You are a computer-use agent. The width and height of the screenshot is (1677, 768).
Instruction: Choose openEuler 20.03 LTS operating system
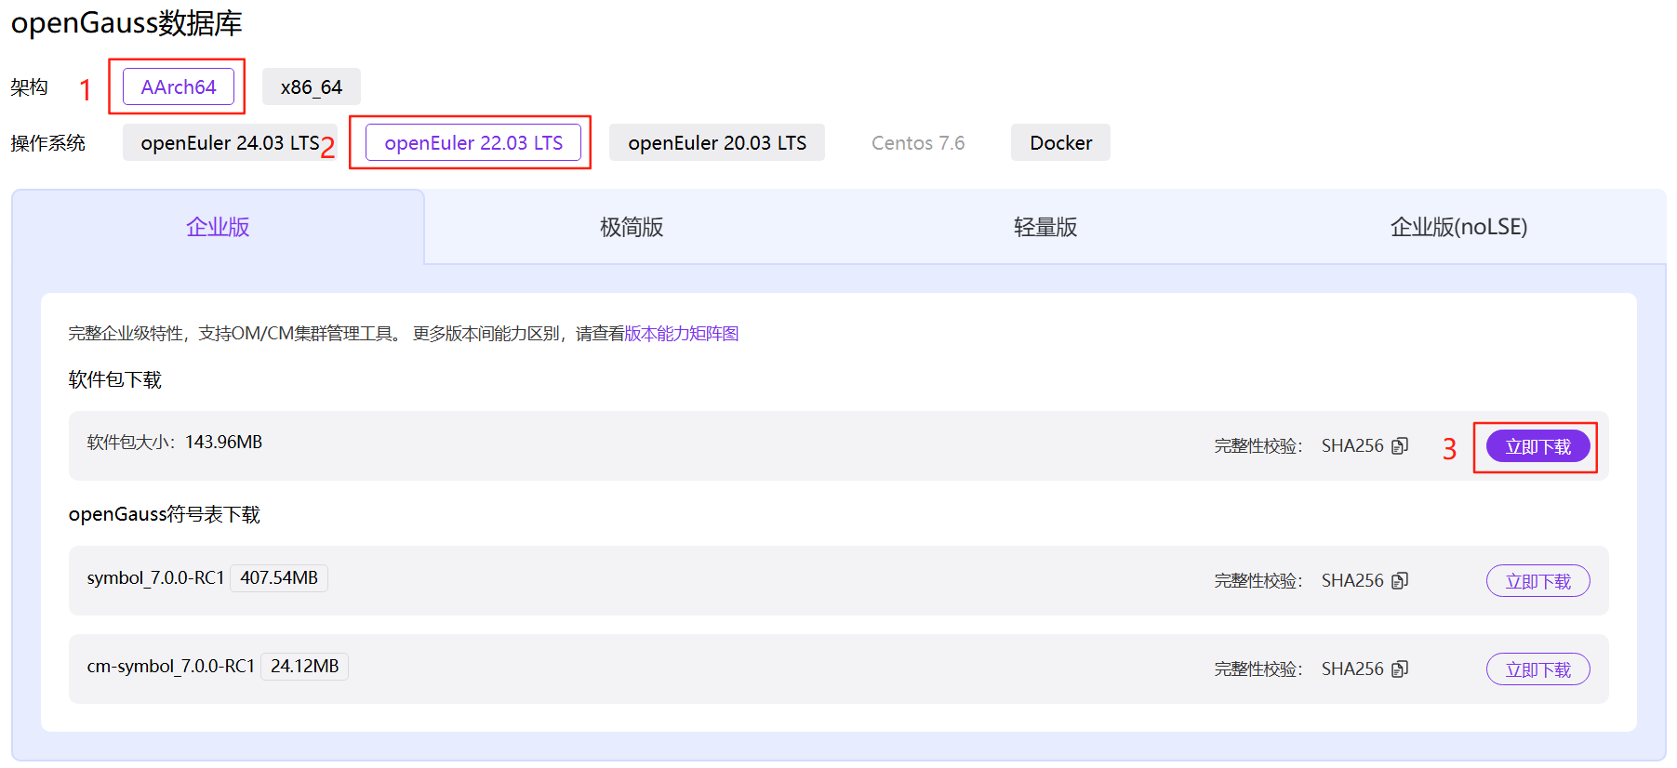717,142
